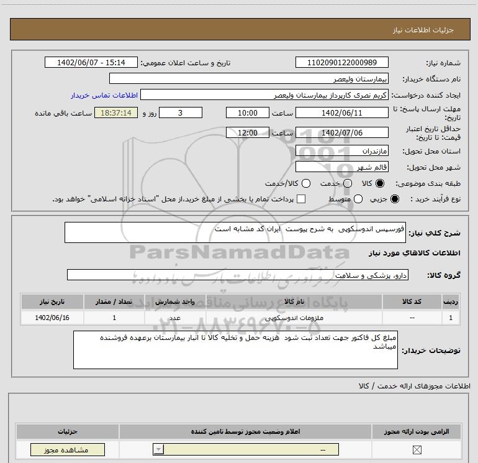Click the نام دستگاه خریدار field
Viewport: 478px width, 463px height.
click(249, 78)
